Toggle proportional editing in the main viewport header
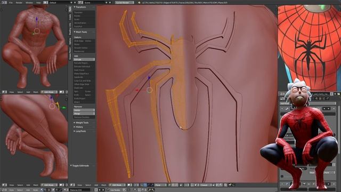 click(186, 185)
